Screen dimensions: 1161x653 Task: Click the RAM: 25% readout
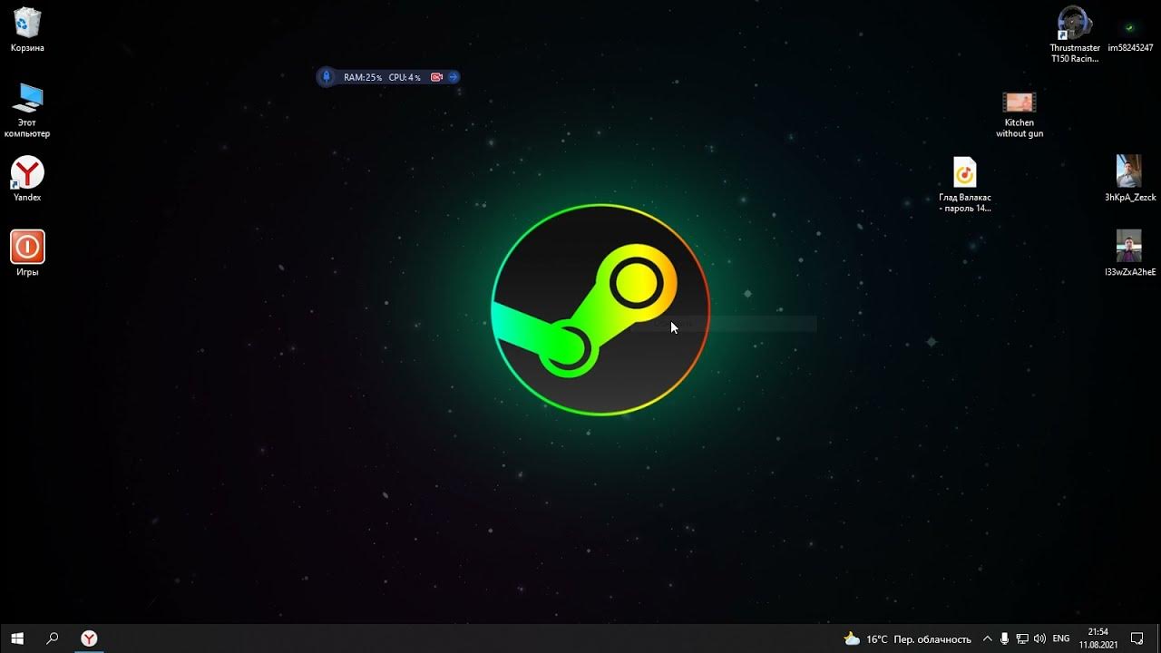coord(363,77)
